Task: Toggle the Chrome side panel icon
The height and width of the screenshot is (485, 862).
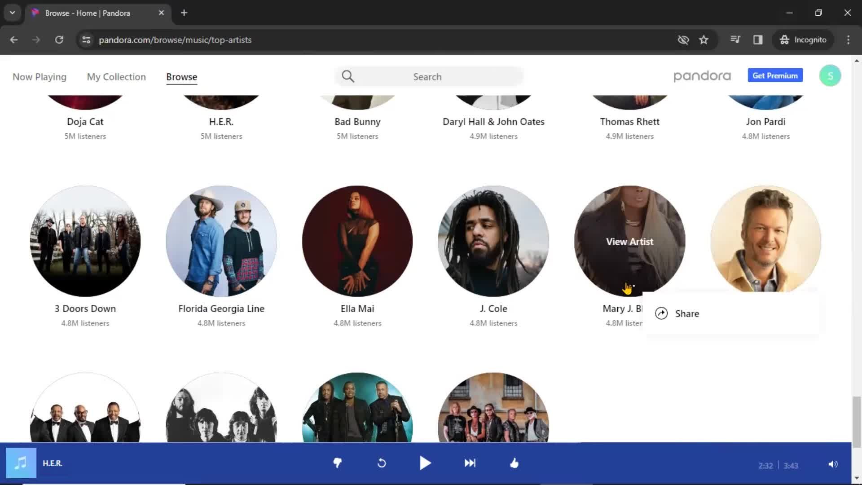Action: (758, 40)
